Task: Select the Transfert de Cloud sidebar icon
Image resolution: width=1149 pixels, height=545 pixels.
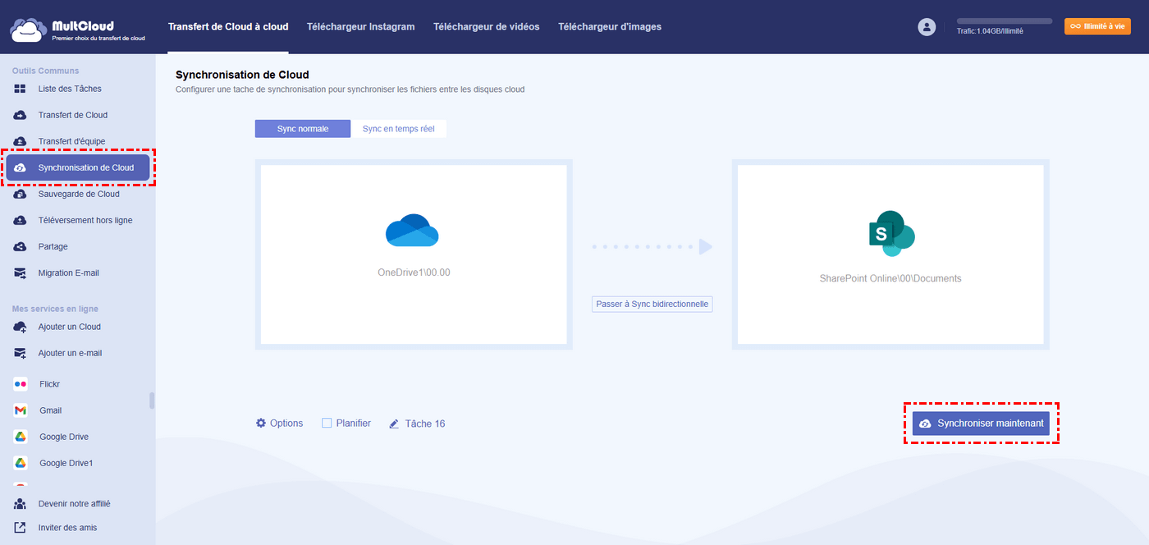Action: coord(21,115)
